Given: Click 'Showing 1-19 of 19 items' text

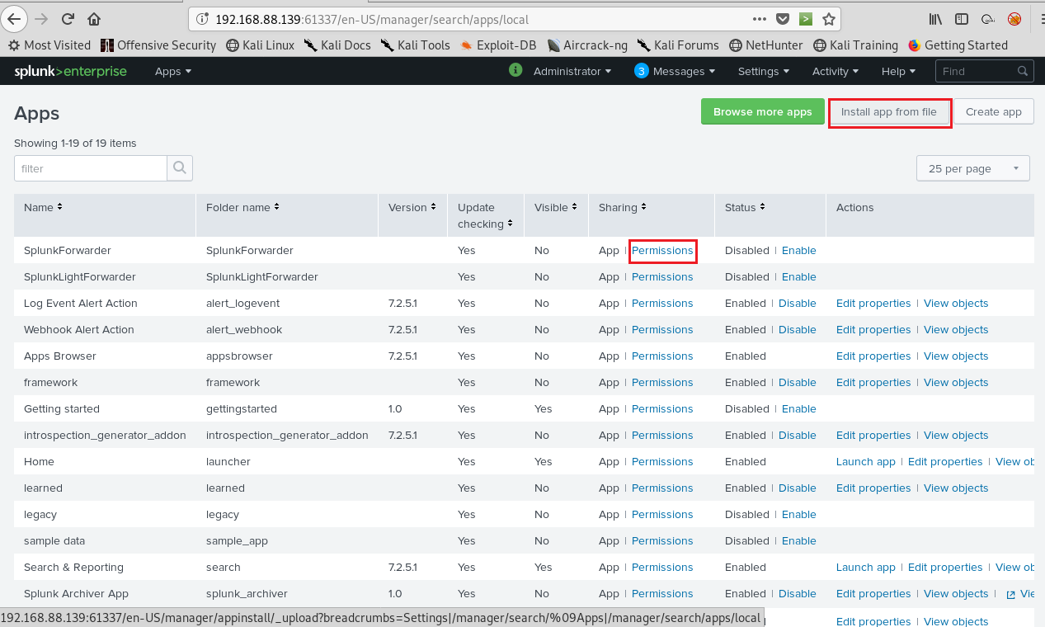Looking at the screenshot, I should [75, 143].
